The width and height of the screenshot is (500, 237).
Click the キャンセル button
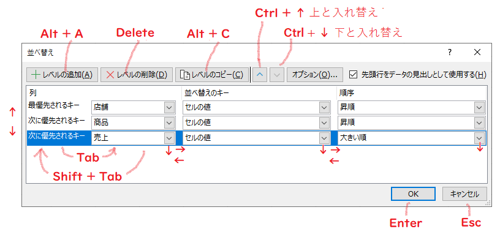[464, 194]
